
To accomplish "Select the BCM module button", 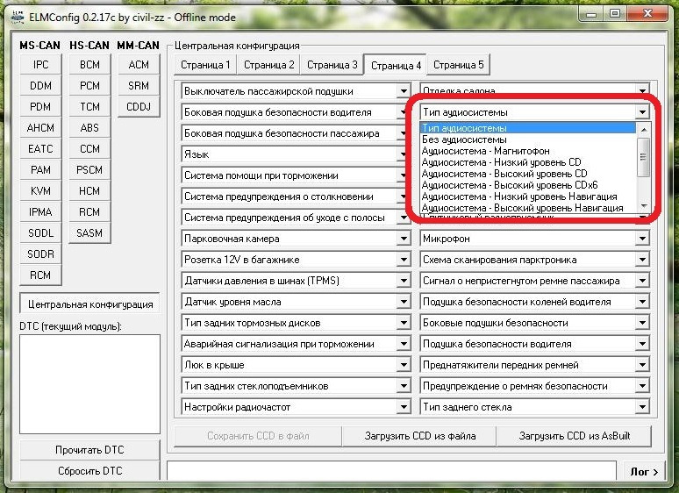I will (x=89, y=65).
